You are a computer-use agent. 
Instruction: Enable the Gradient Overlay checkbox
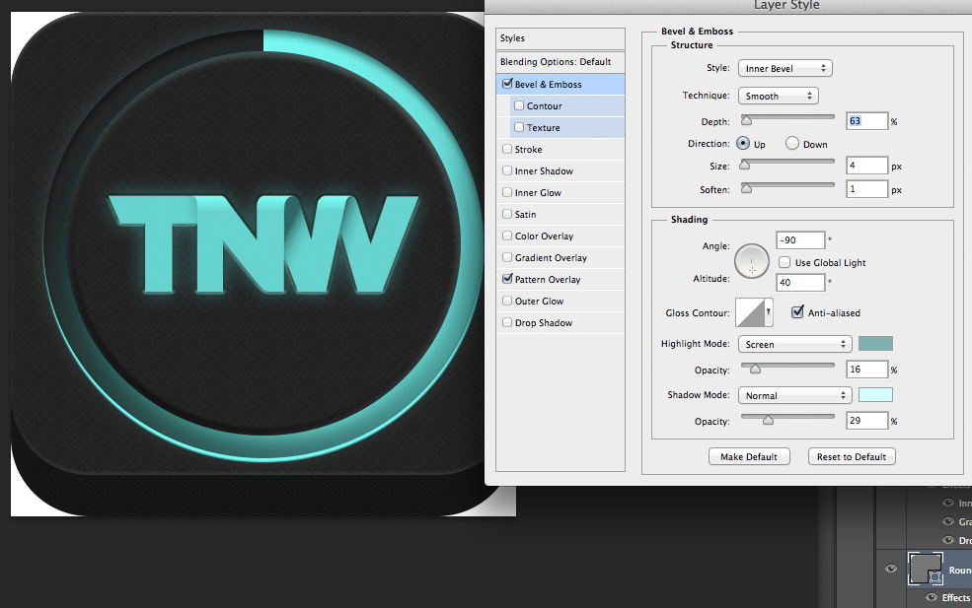(x=507, y=257)
